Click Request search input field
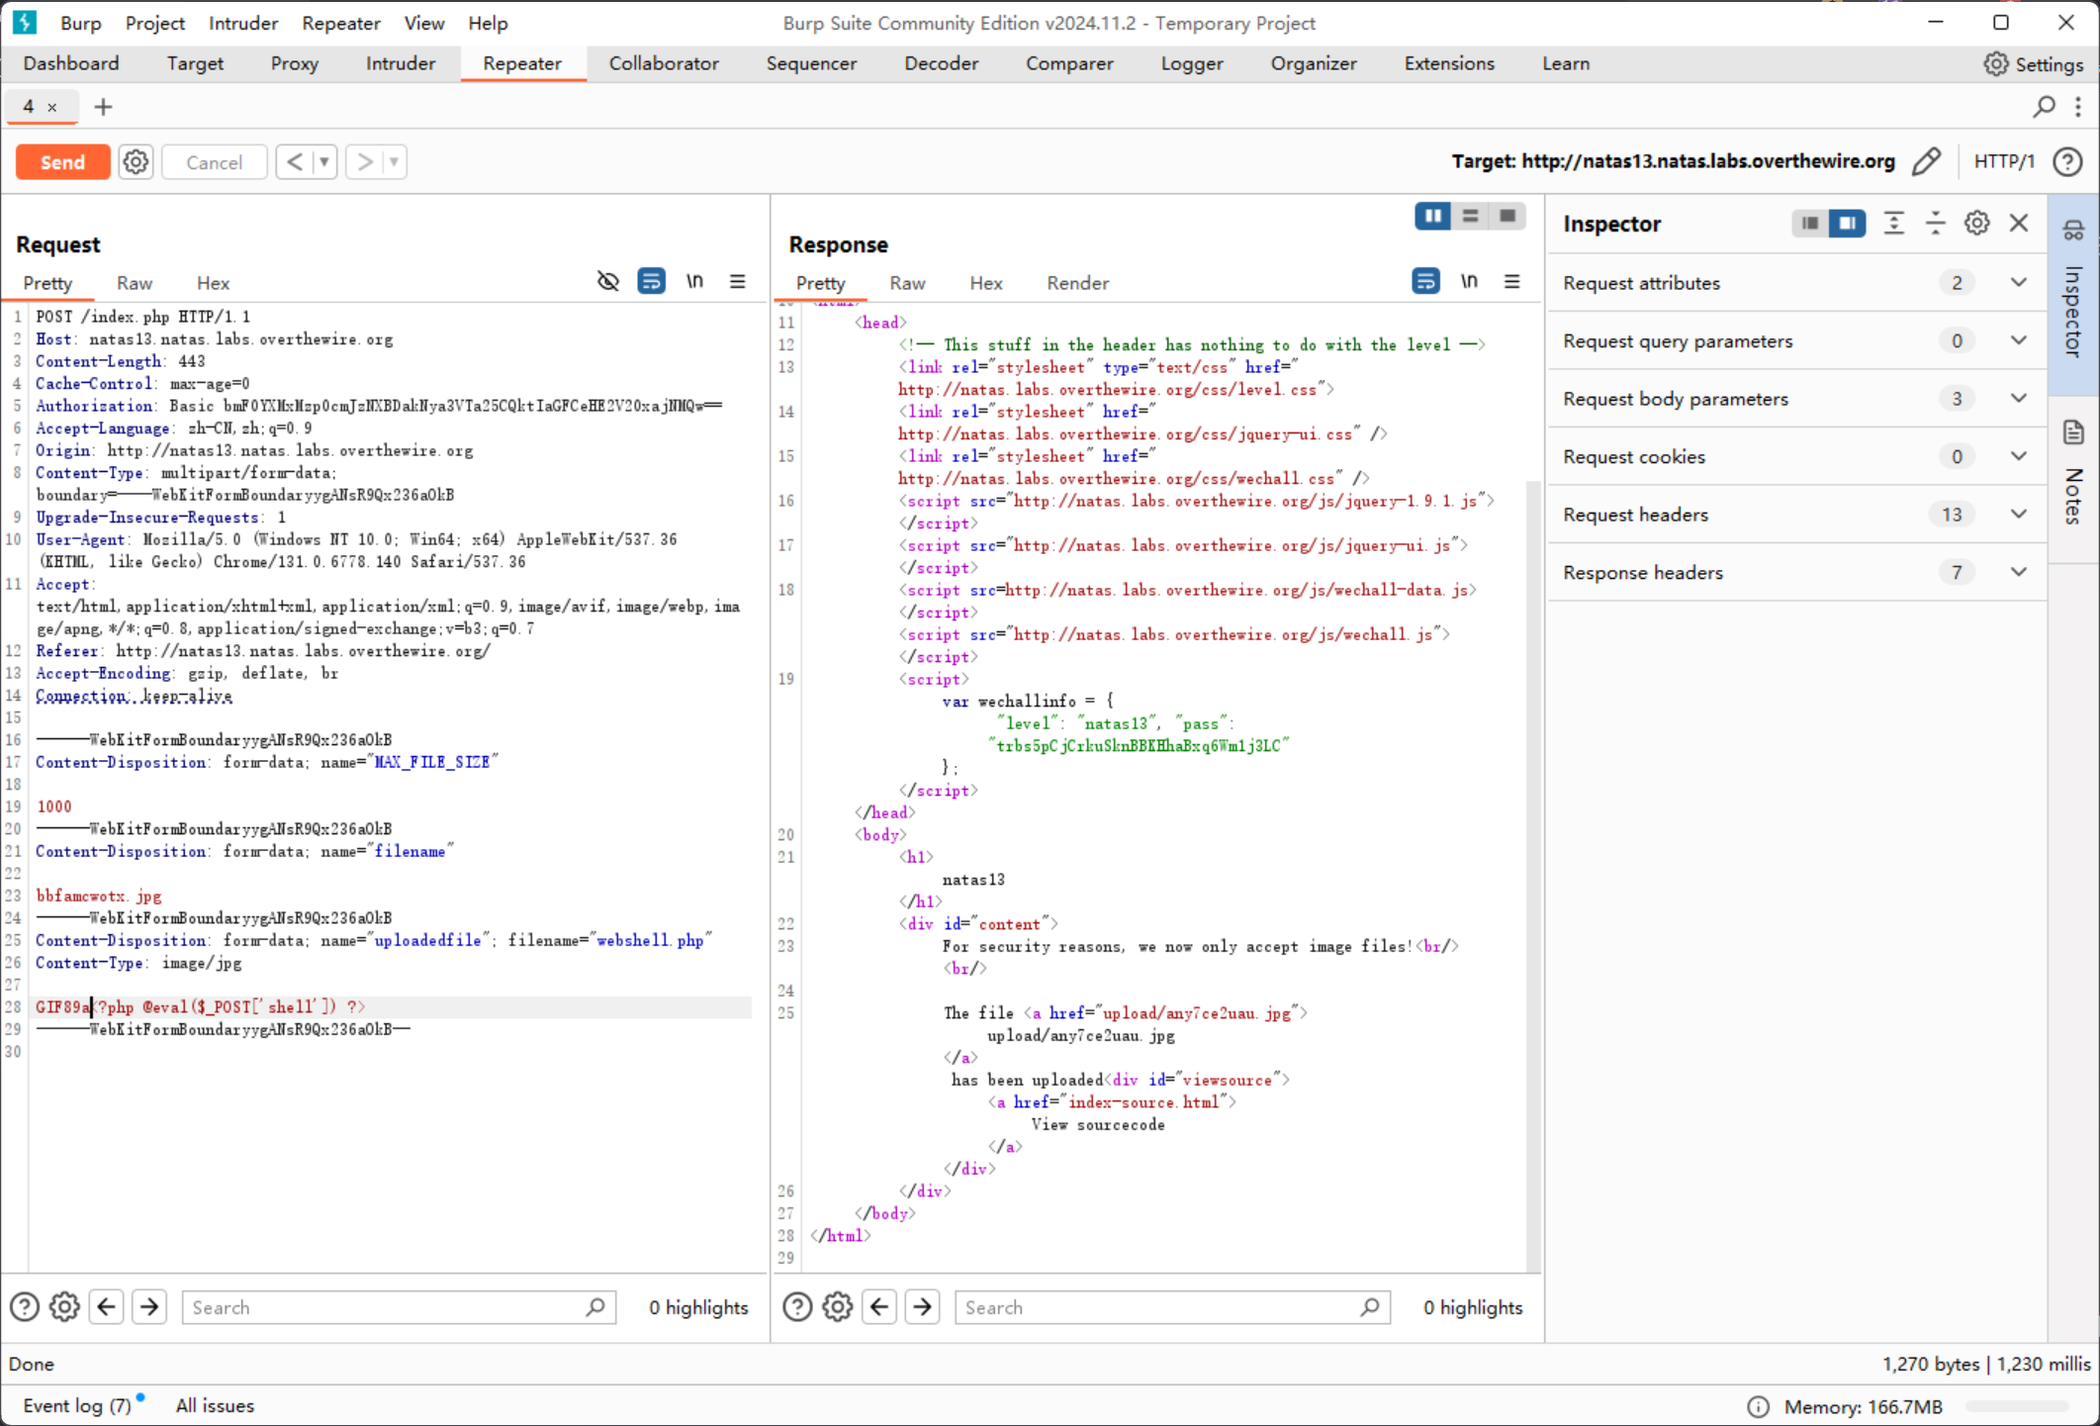Screen dimensions: 2100x1426 click(399, 1307)
